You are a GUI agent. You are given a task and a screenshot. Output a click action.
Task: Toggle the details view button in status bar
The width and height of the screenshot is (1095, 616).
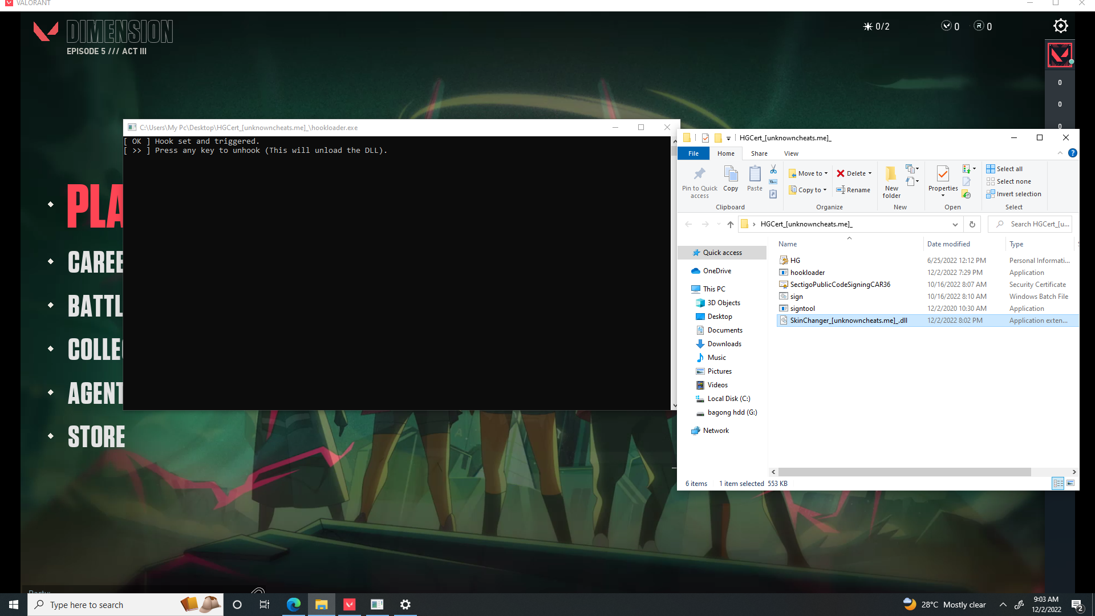coord(1058,483)
